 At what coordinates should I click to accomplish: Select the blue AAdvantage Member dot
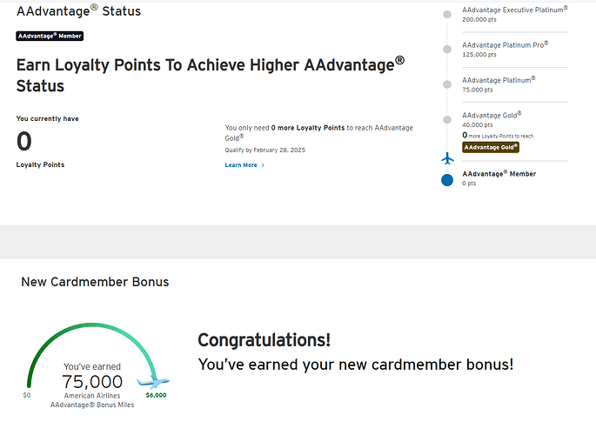(x=447, y=179)
